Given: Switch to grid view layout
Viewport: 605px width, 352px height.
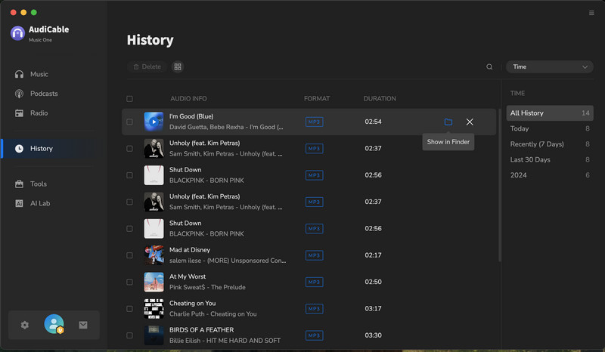Looking at the screenshot, I should pyautogui.click(x=178, y=66).
